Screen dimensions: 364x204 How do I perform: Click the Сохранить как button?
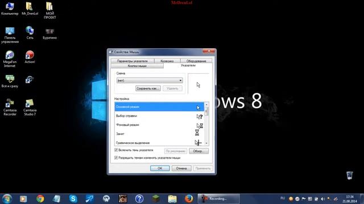pyautogui.click(x=148, y=88)
